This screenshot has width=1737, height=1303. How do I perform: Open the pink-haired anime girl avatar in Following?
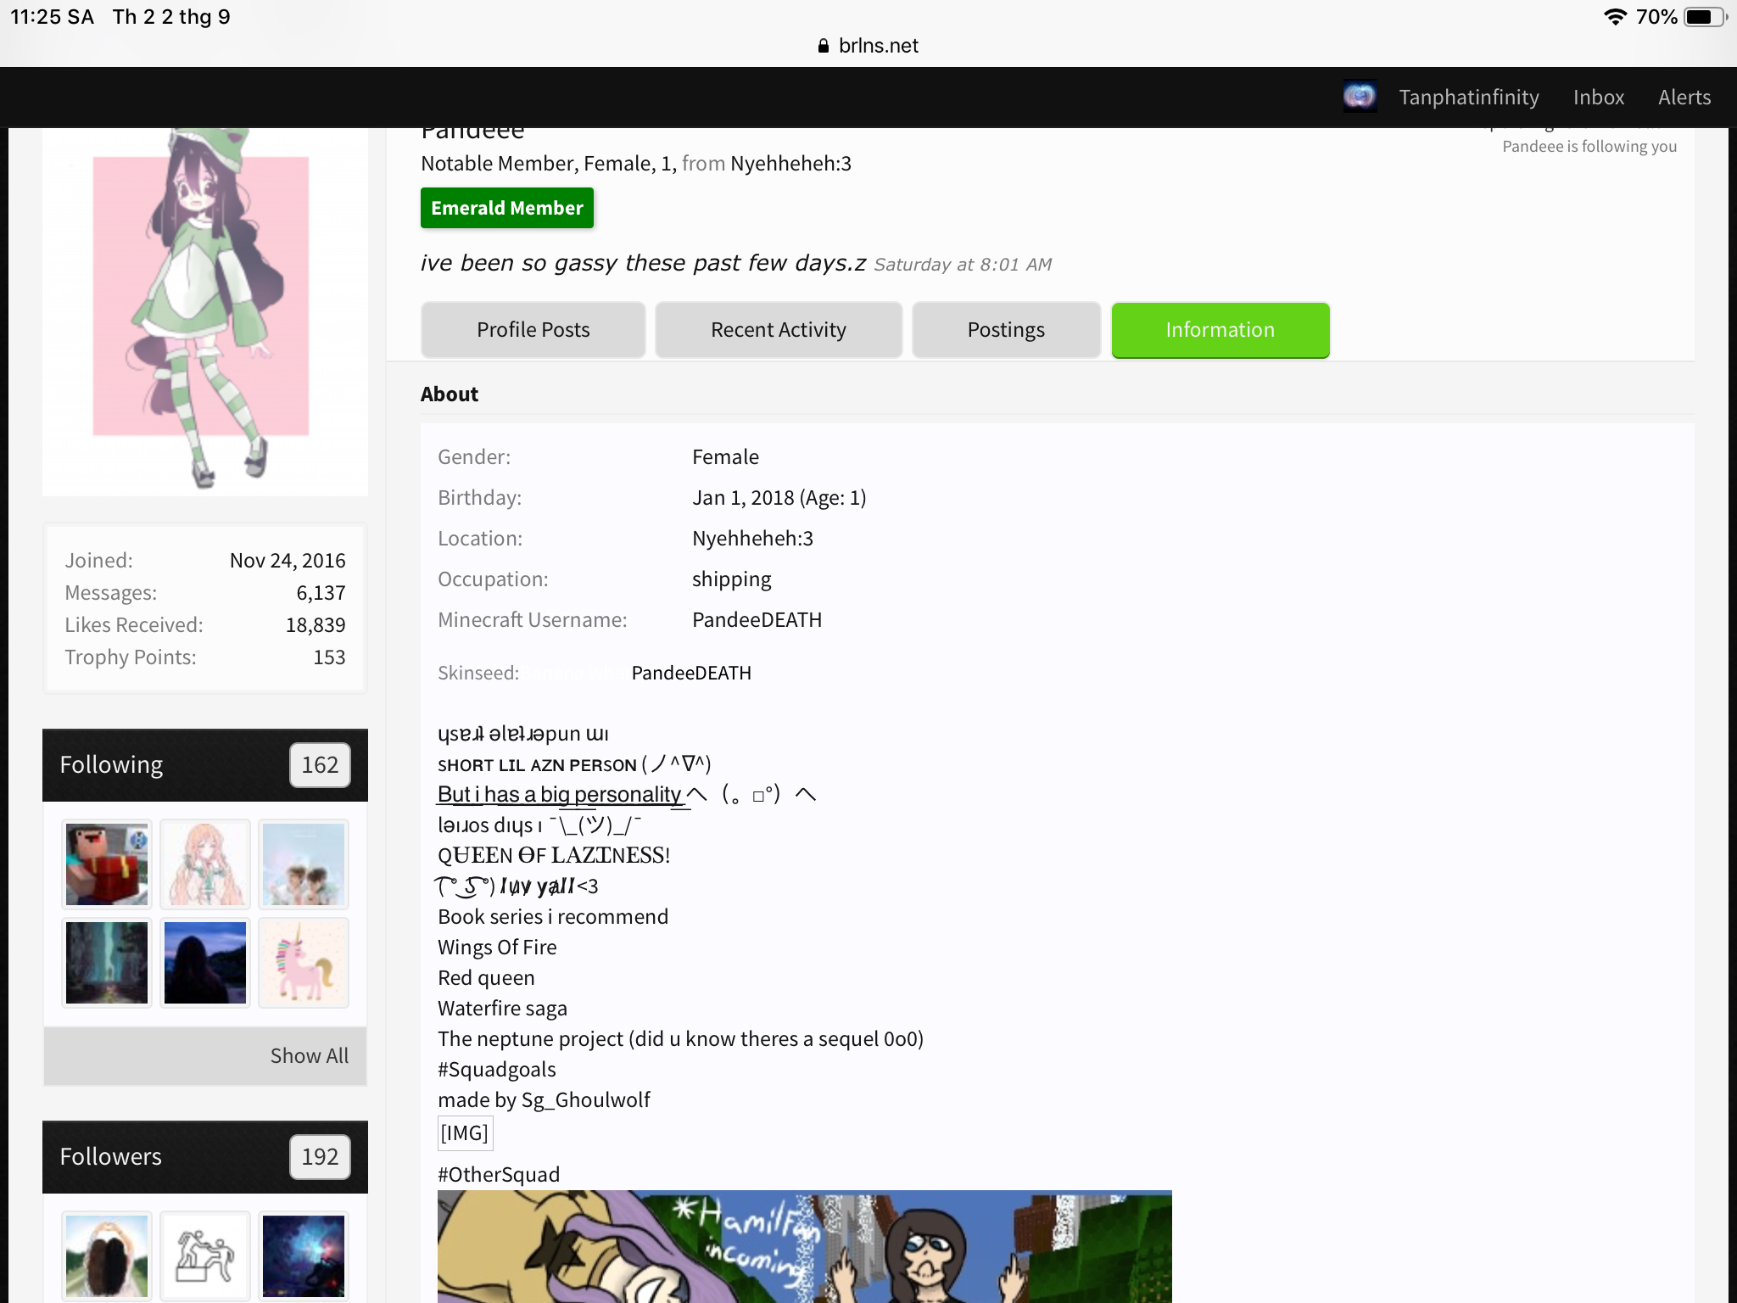[x=205, y=864]
